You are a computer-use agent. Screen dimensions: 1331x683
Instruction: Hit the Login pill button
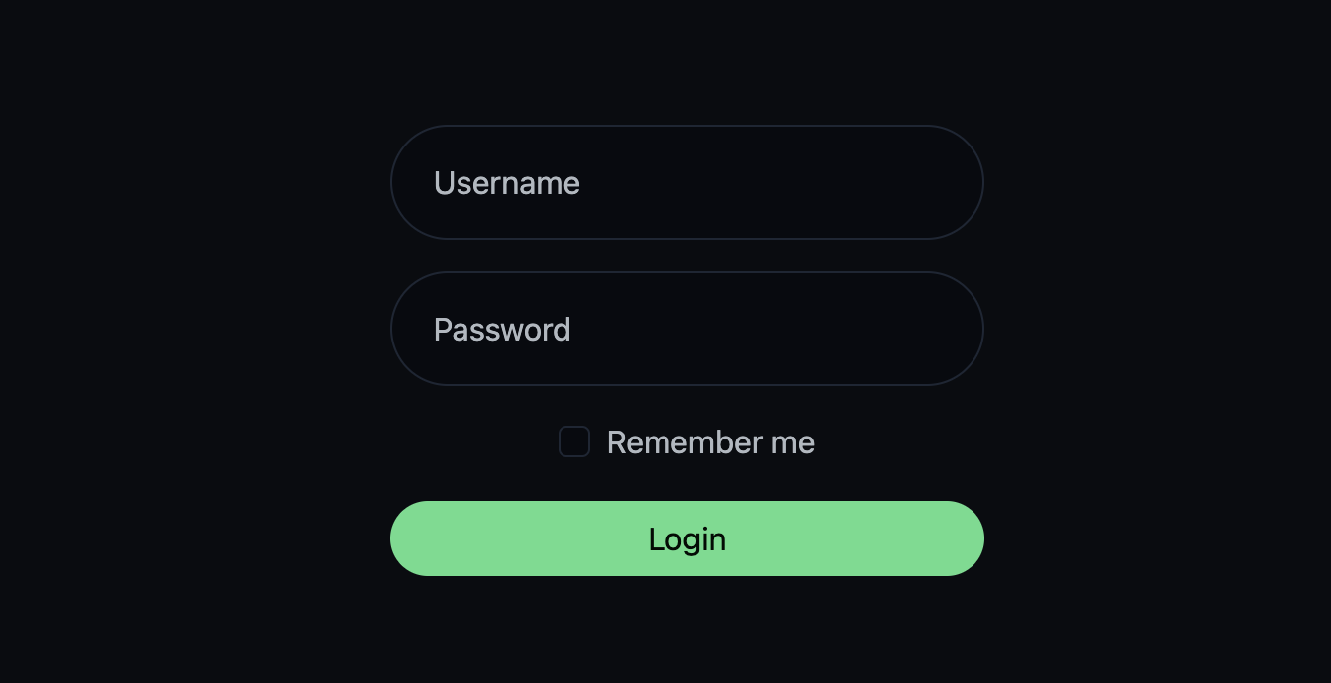tap(687, 538)
